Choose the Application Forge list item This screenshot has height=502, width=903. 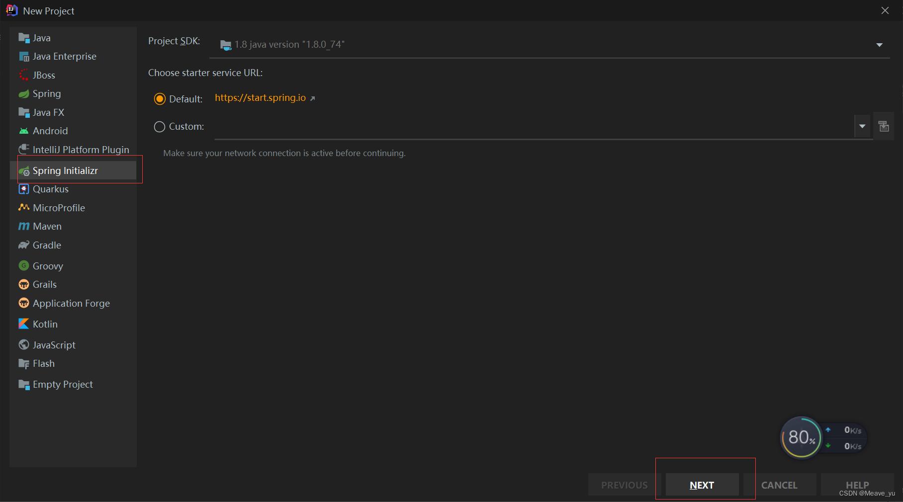tap(73, 303)
